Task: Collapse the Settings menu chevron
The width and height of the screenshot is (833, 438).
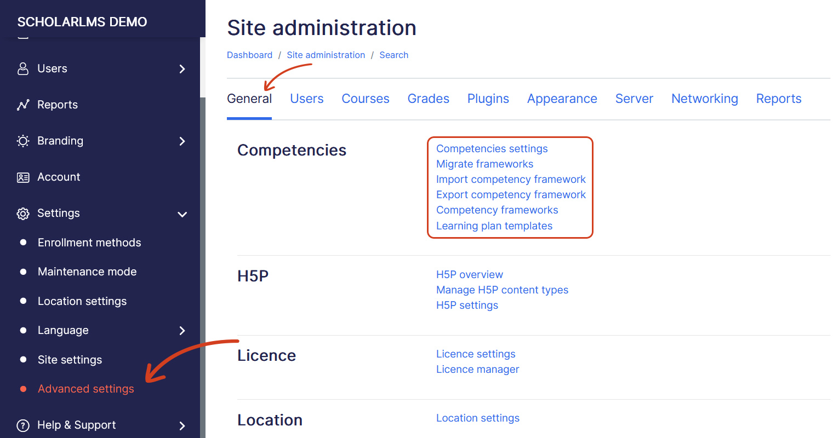Action: pyautogui.click(x=182, y=214)
